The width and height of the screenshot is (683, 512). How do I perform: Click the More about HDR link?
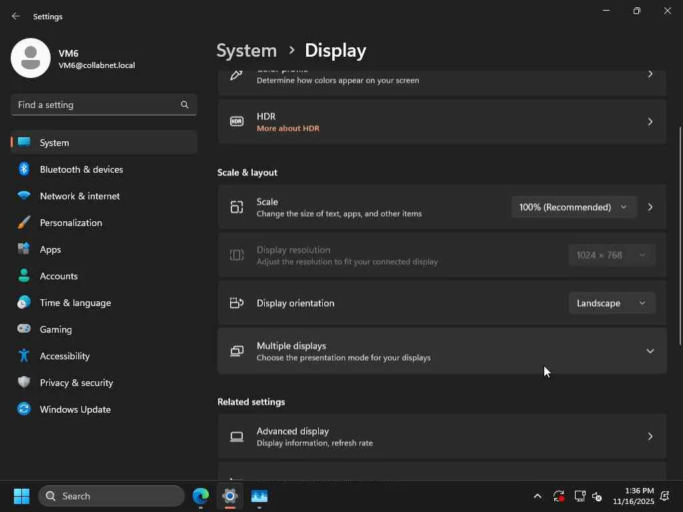287,128
